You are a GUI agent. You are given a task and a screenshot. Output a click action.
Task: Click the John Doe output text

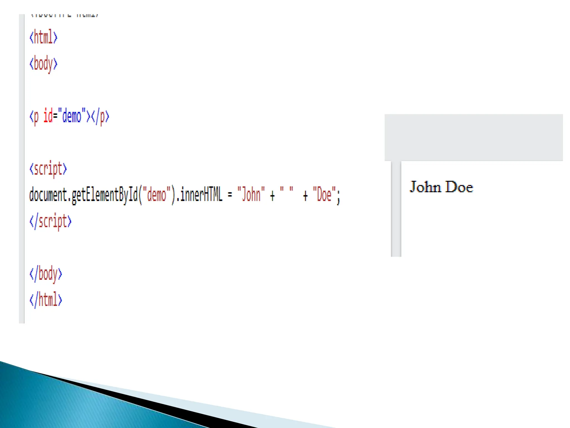point(441,187)
